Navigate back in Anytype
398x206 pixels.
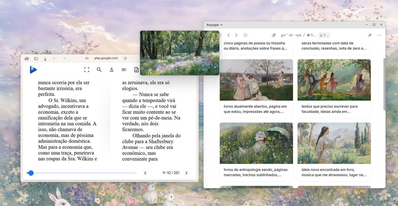tap(228, 35)
